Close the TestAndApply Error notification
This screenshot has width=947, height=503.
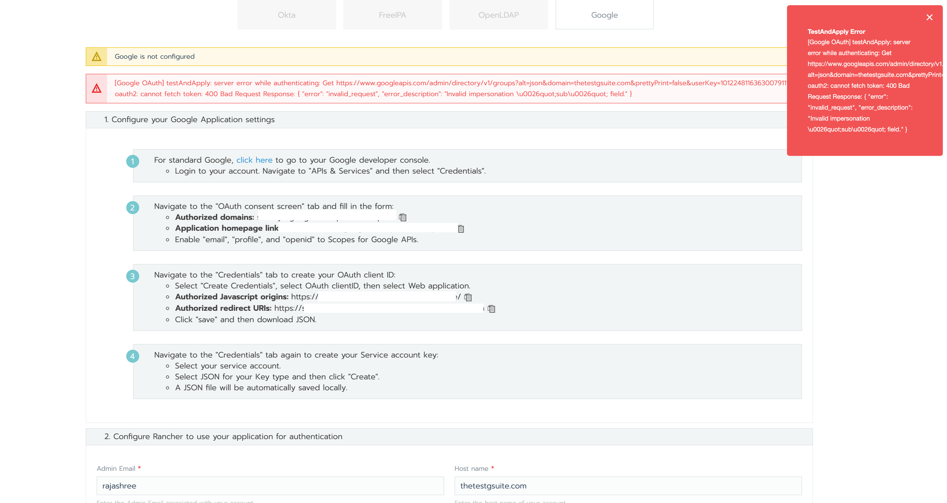click(929, 17)
